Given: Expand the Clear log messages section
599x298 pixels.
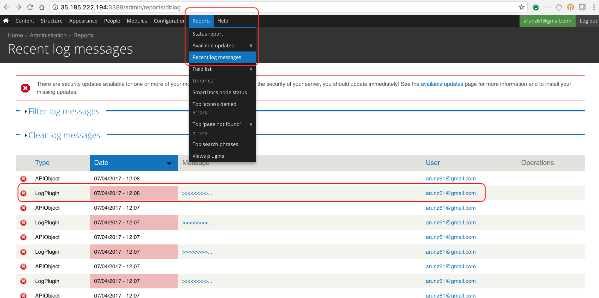Looking at the screenshot, I should [x=64, y=136].
